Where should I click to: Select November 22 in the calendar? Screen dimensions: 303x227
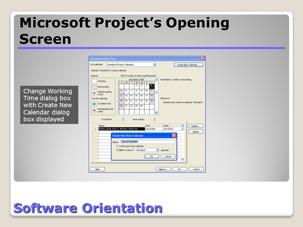[136, 102]
